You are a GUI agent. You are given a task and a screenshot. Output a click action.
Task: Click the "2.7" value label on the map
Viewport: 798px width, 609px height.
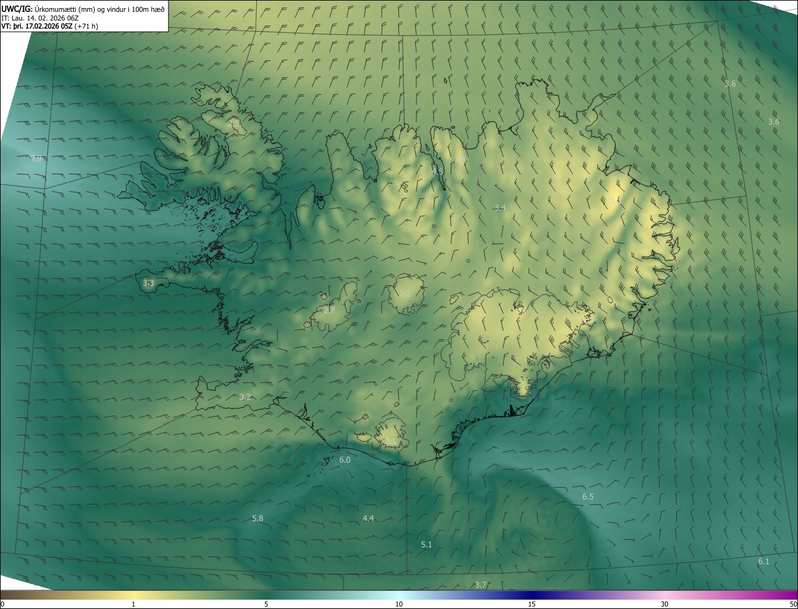[x=329, y=310]
